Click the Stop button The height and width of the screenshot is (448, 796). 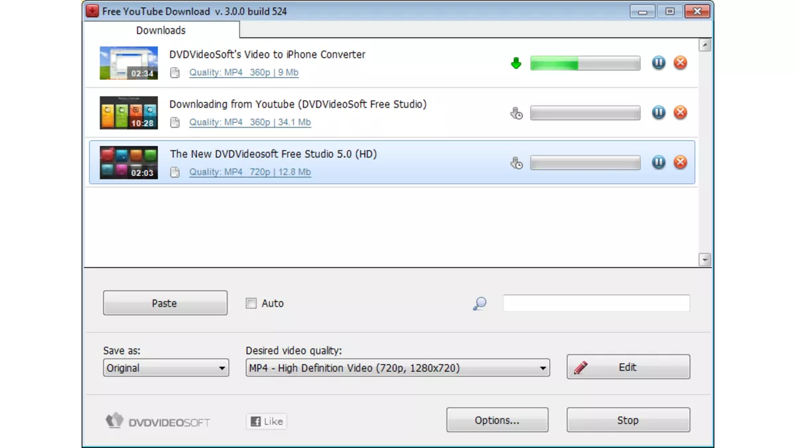628,420
